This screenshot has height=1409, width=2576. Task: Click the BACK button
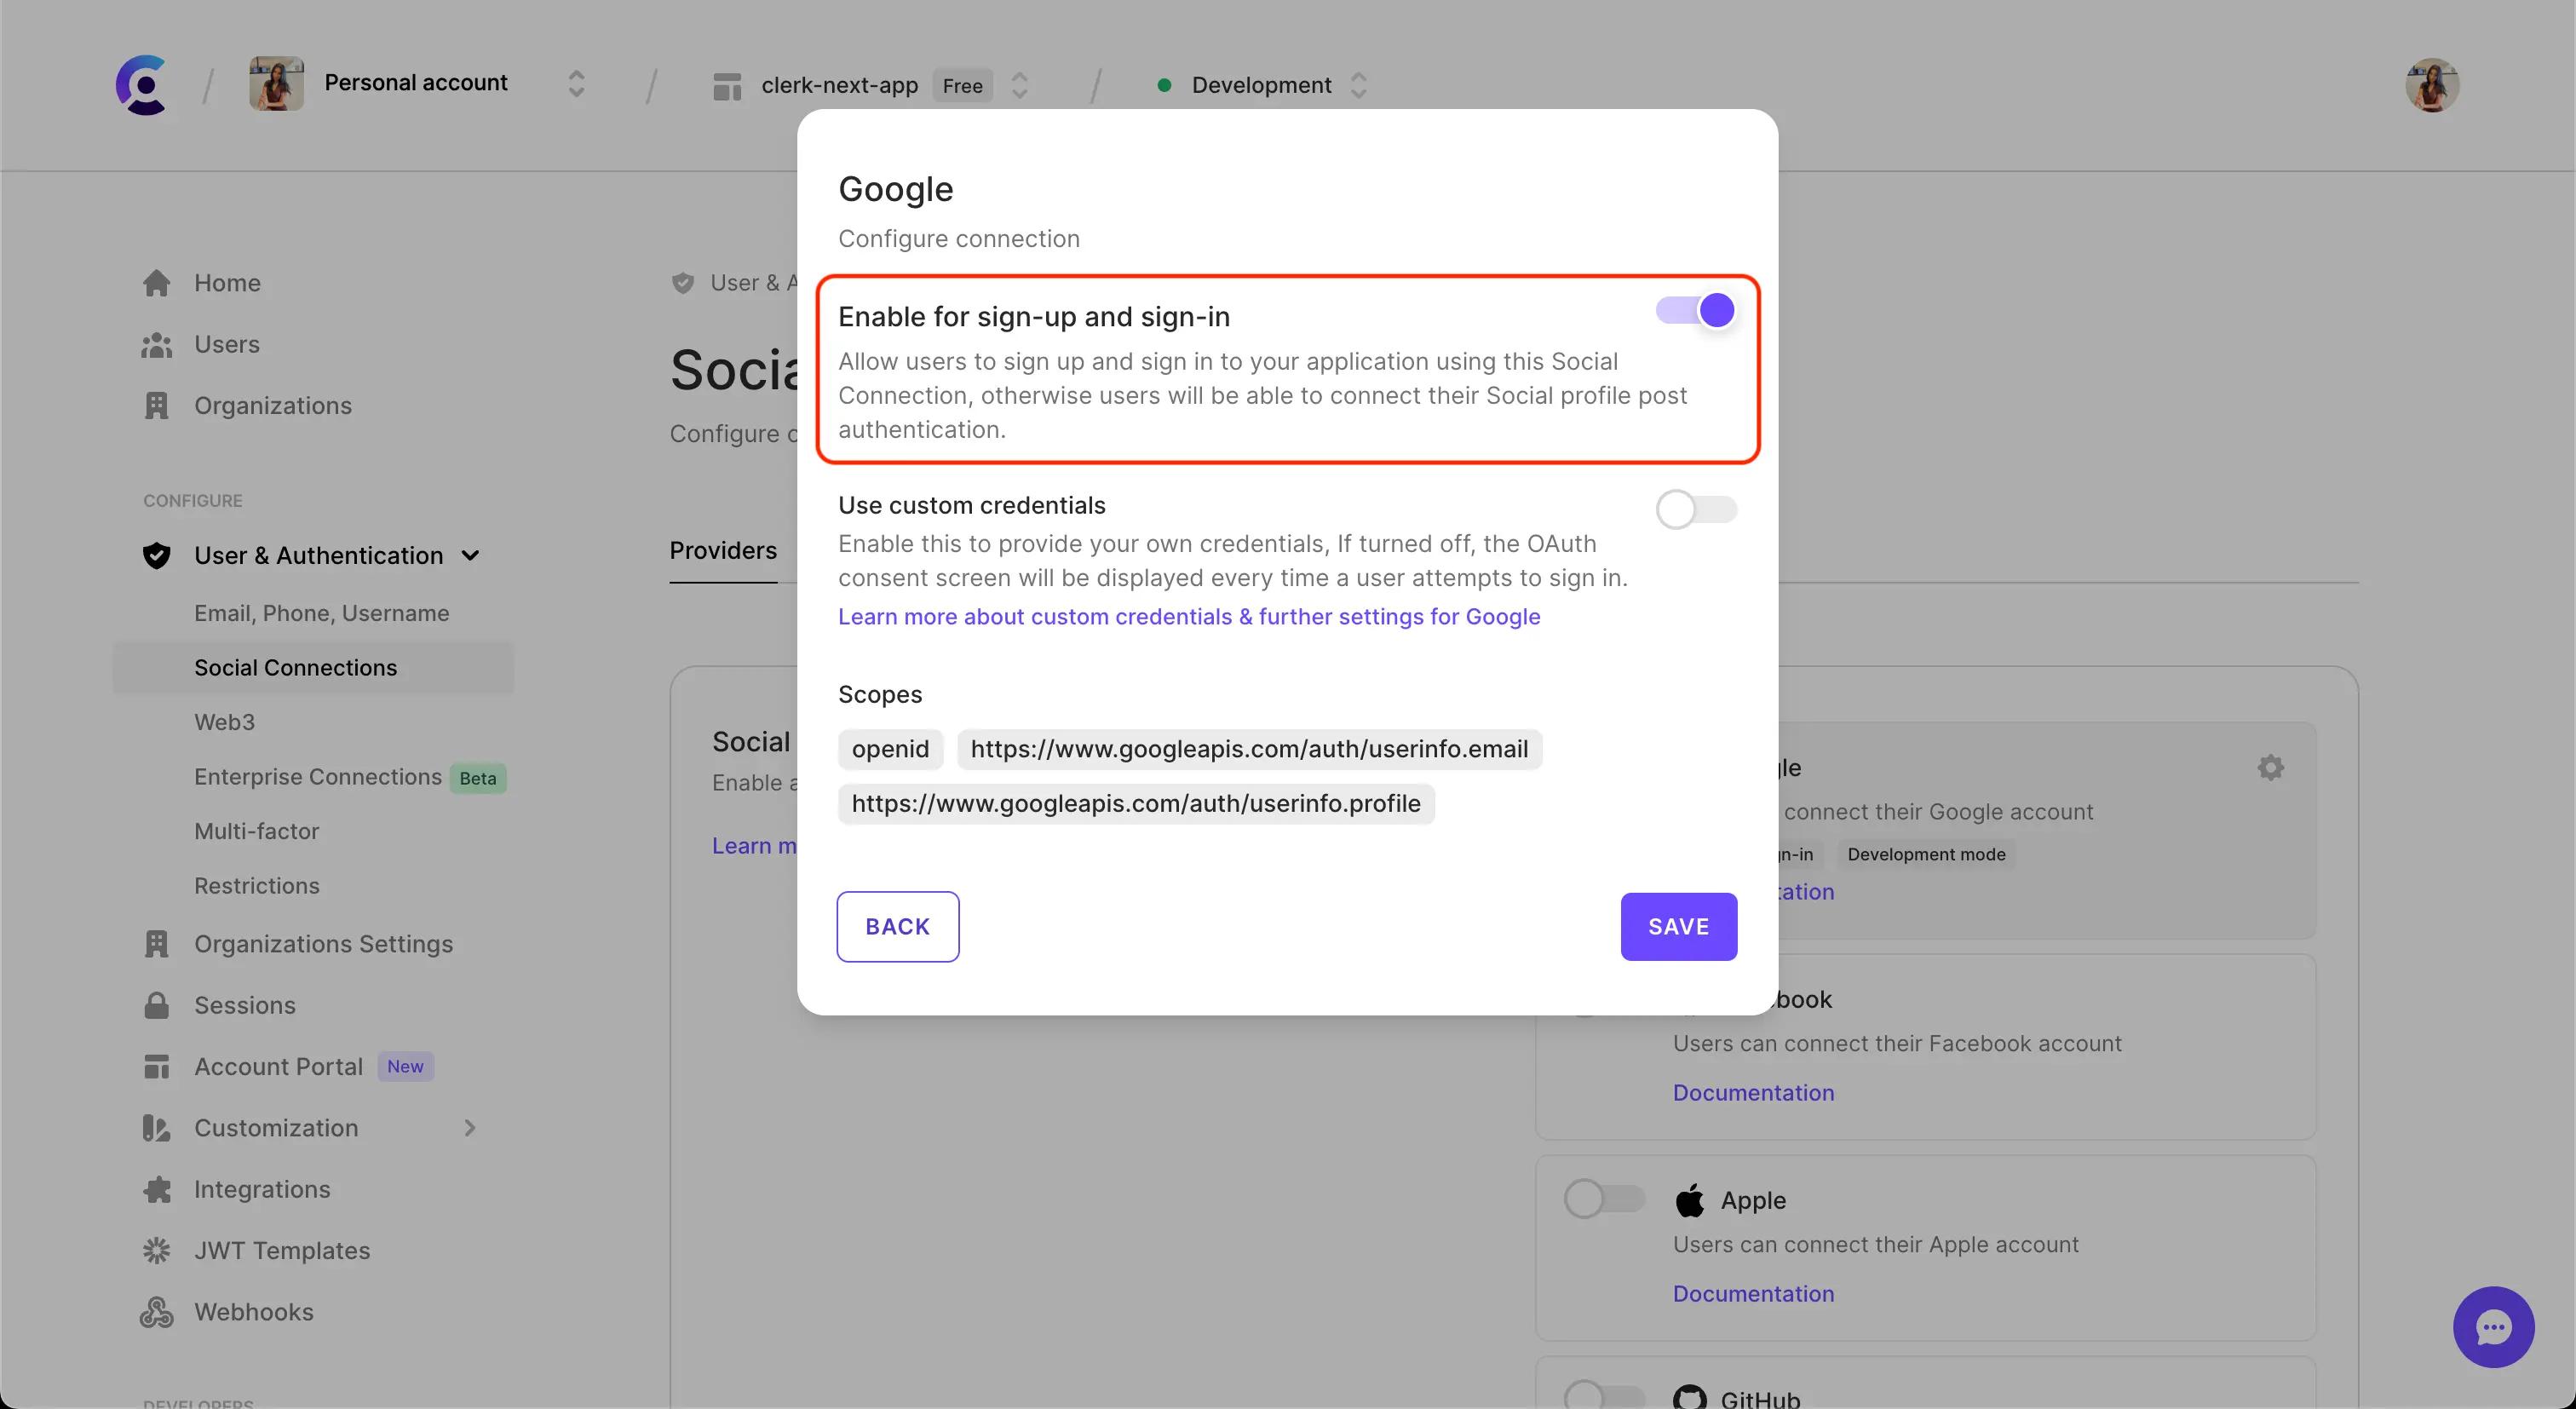click(897, 925)
